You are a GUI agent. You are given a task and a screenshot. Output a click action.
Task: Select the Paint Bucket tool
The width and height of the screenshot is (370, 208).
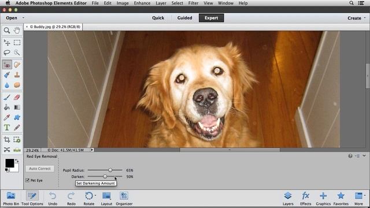(7, 107)
